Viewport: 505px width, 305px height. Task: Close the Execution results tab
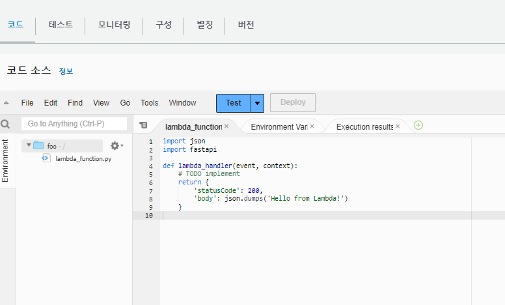(x=398, y=126)
